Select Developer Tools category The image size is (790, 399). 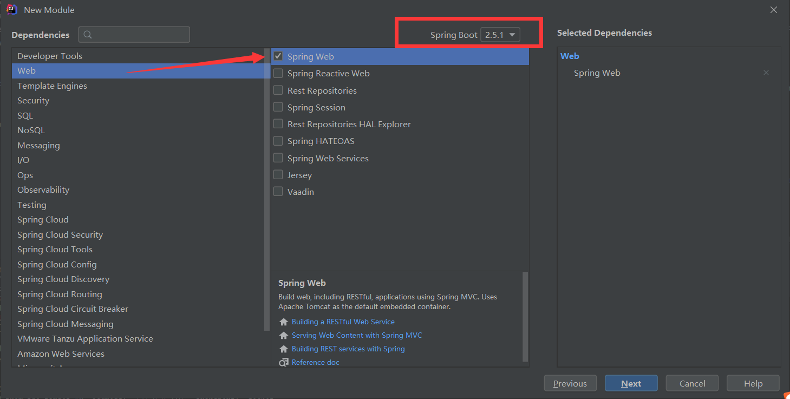(x=138, y=56)
